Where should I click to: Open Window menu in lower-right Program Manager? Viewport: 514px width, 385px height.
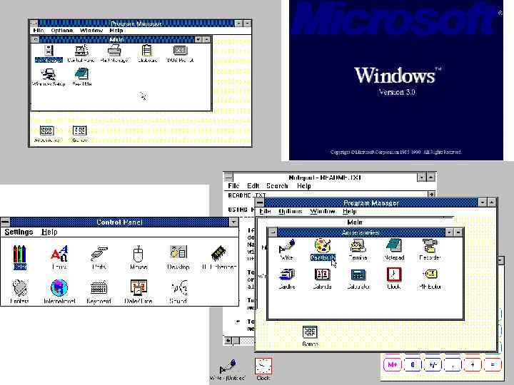tap(323, 211)
